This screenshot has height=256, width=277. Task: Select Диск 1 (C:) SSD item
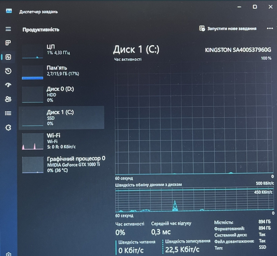point(61,118)
